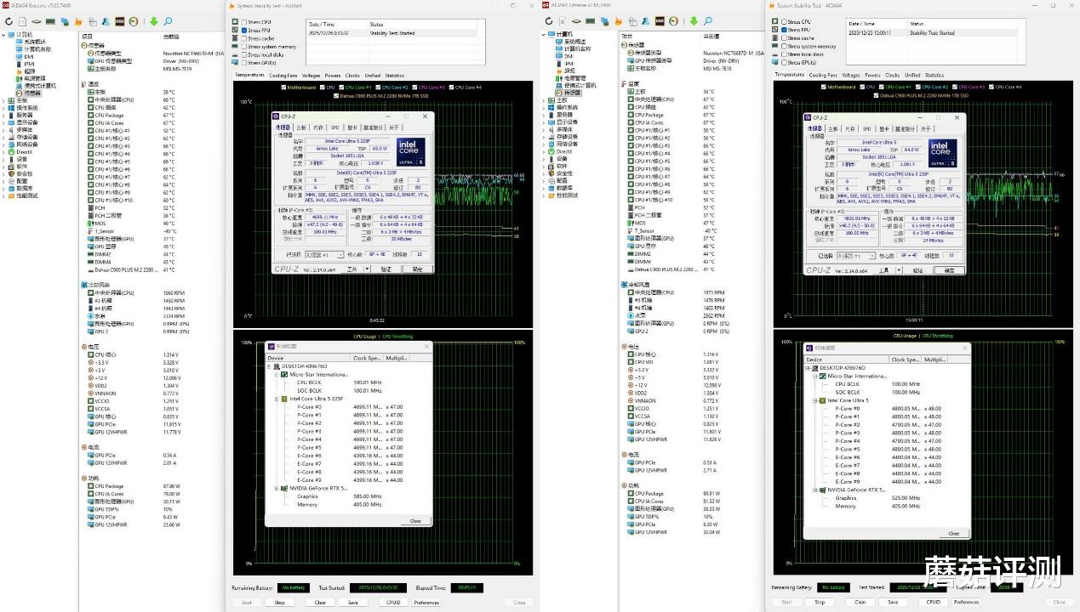1080x612 pixels.
Task: Click the CPUID button in the left stability test window
Action: tap(393, 602)
